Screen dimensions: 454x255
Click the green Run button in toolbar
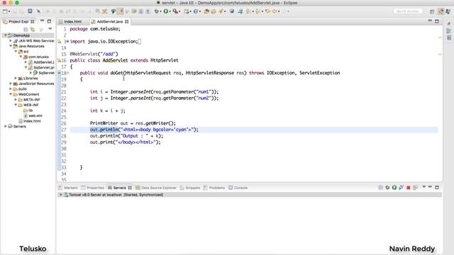(165, 11)
